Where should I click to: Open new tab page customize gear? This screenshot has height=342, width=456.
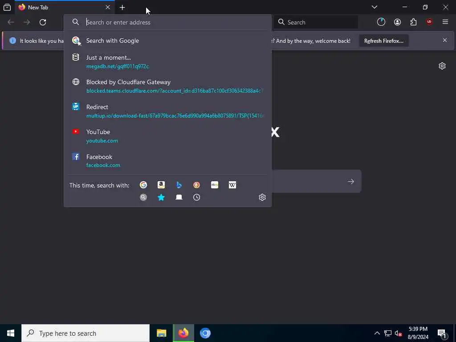(x=442, y=66)
